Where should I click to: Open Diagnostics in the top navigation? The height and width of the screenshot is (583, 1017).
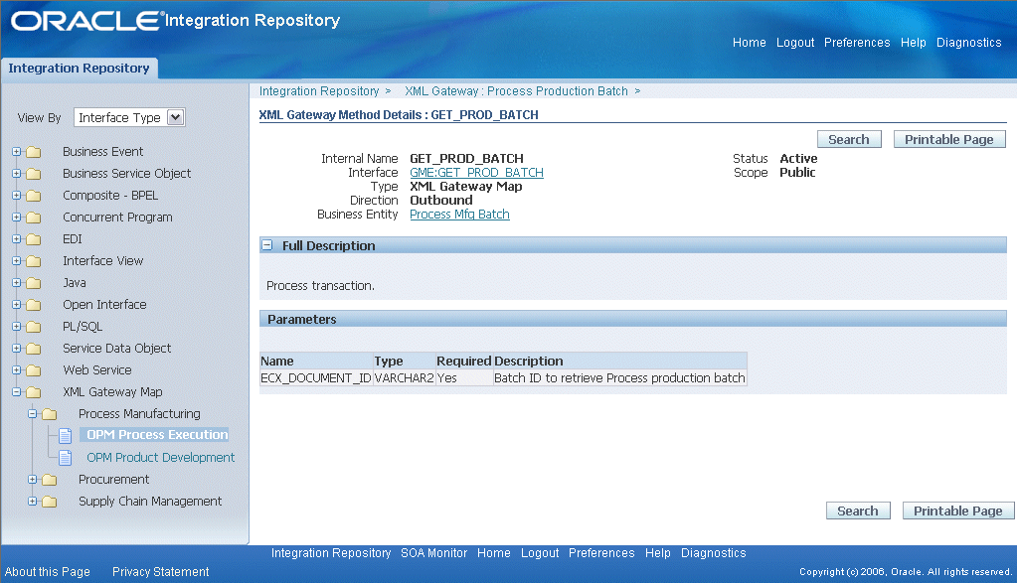tap(969, 43)
